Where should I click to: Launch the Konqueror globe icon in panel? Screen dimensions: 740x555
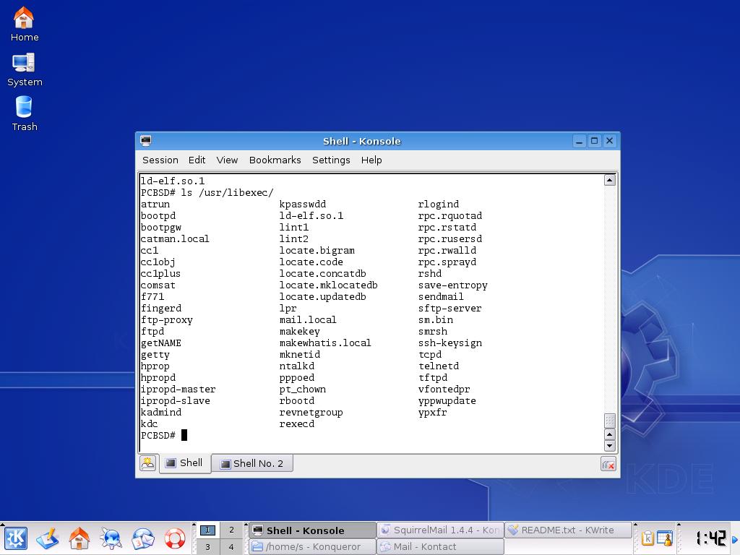111,538
